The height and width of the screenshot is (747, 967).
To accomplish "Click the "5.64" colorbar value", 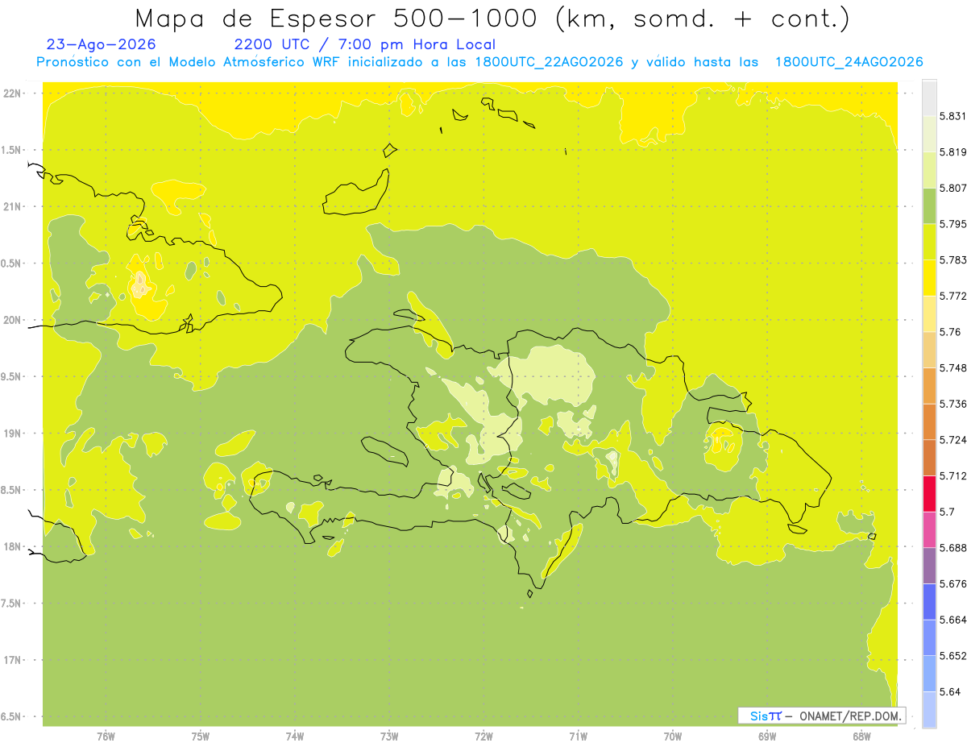I will tap(952, 691).
